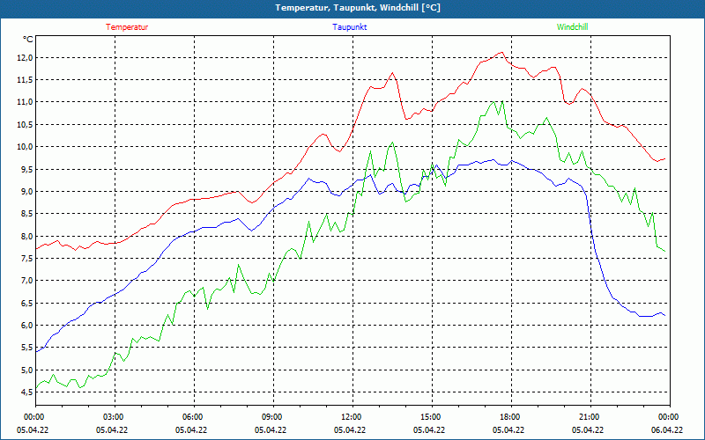This screenshot has width=705, height=440.
Task: Click the 09:00 time axis label
Action: pyautogui.click(x=271, y=417)
